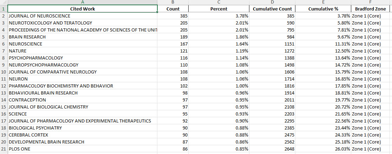Select the NEUROSCIENCE cell in row 6
The height and width of the screenshot is (154, 392).
83,44
